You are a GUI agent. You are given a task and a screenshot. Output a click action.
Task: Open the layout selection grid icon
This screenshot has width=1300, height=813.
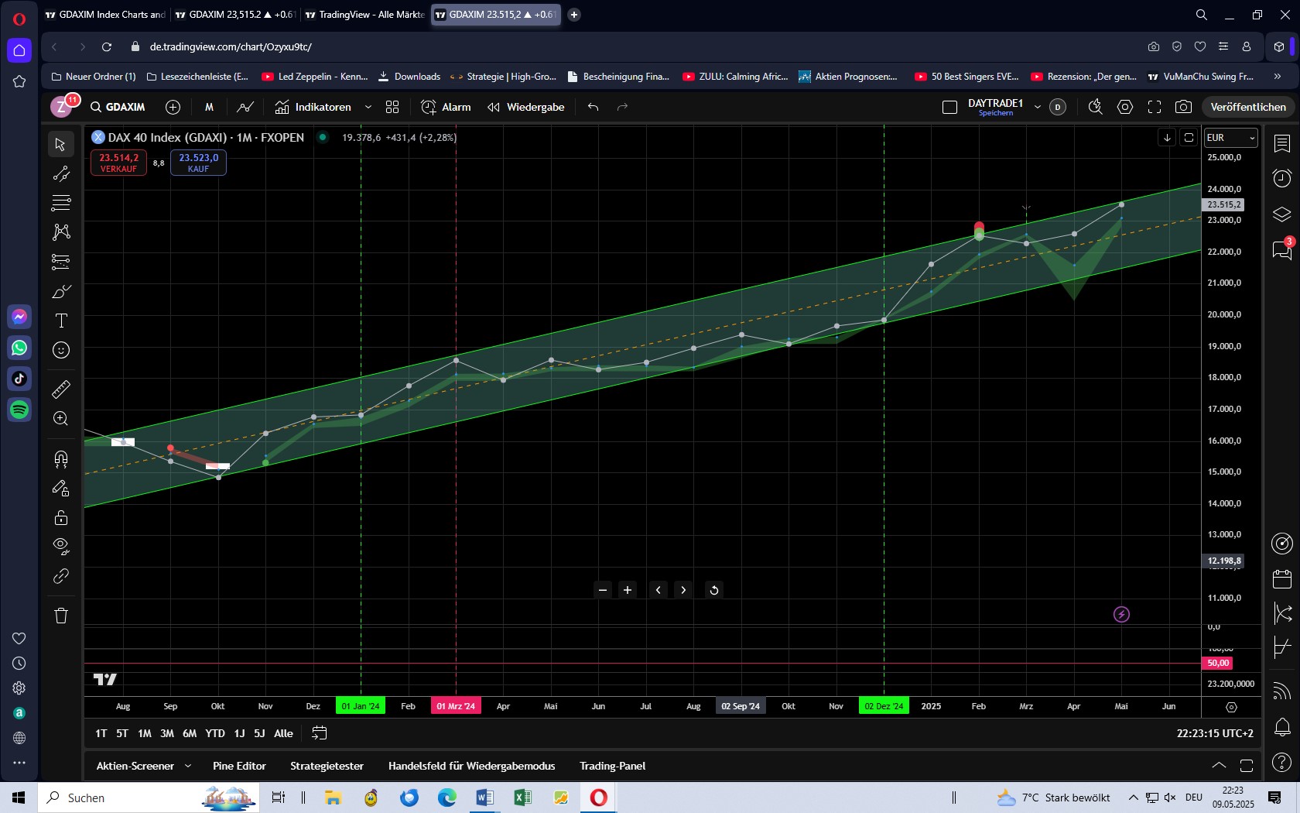pos(392,107)
